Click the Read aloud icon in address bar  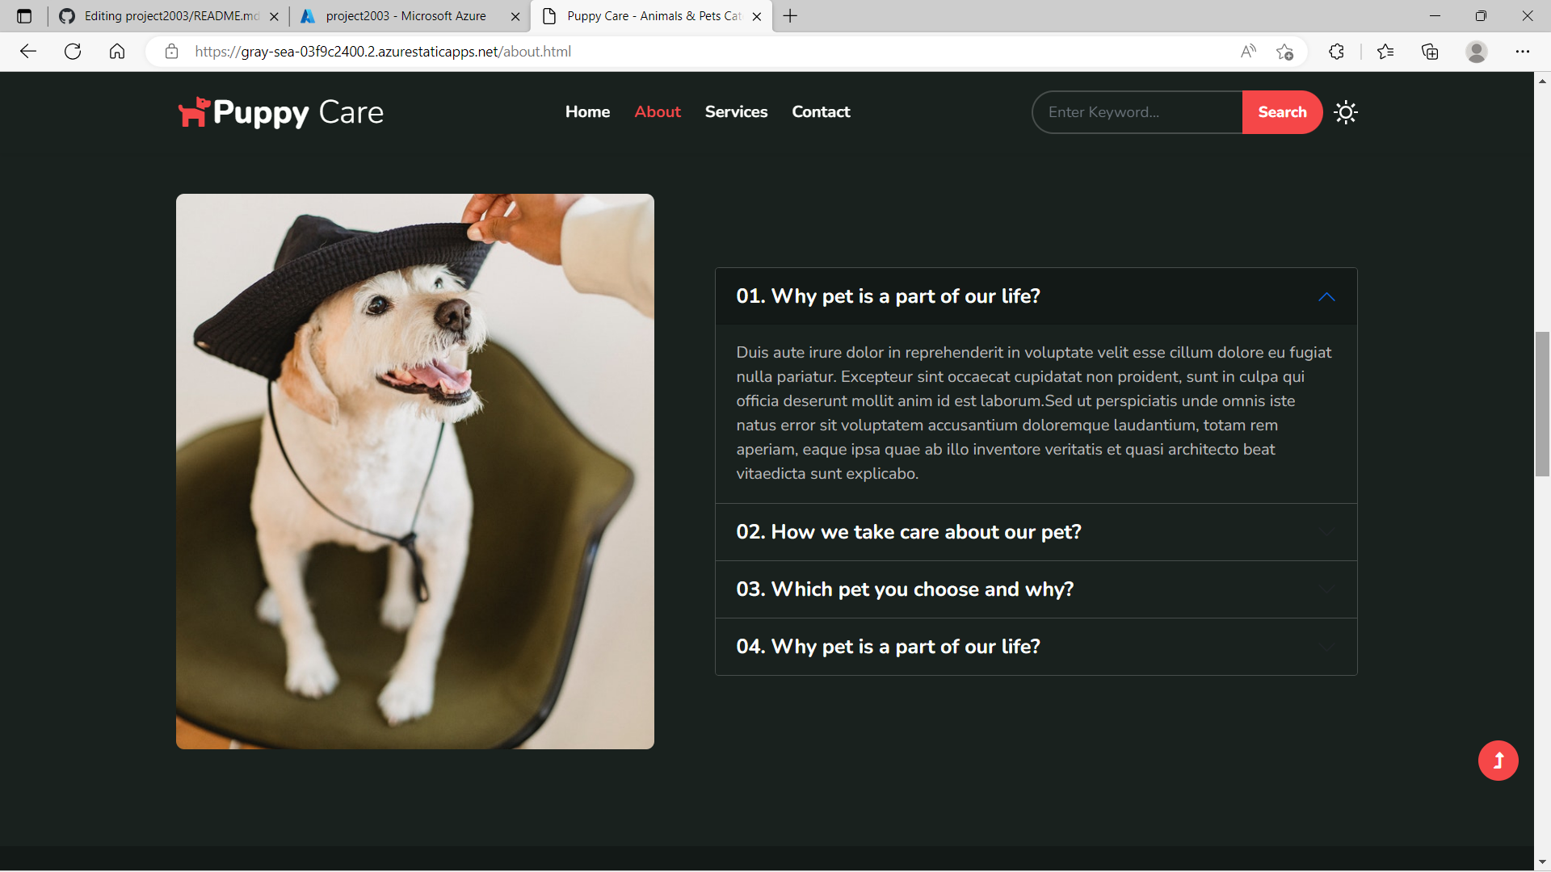[x=1248, y=52]
